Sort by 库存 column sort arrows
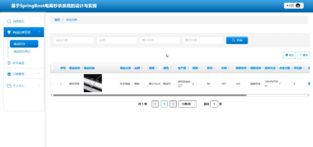313x147 pixels. tap(214, 68)
